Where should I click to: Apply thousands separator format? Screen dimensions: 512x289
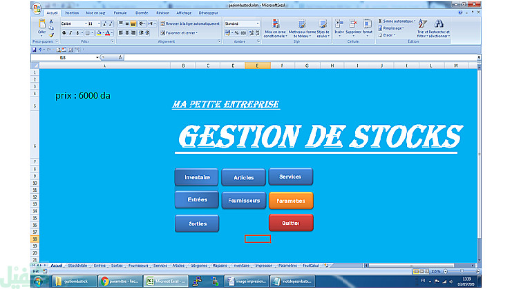(x=244, y=33)
